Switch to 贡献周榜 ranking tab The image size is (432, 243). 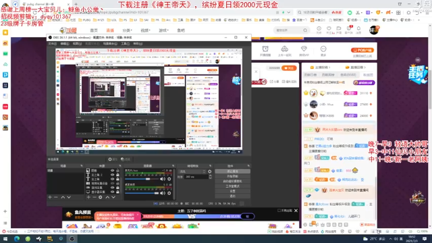328,75
